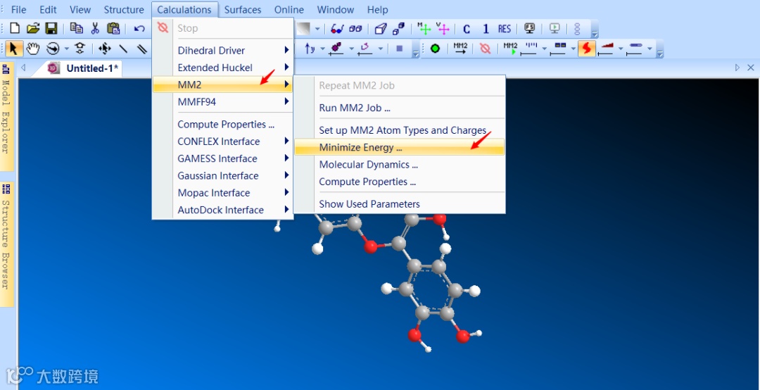Expand the Gaussian Interface submenu
Screen dimensions: 760x390
223,175
